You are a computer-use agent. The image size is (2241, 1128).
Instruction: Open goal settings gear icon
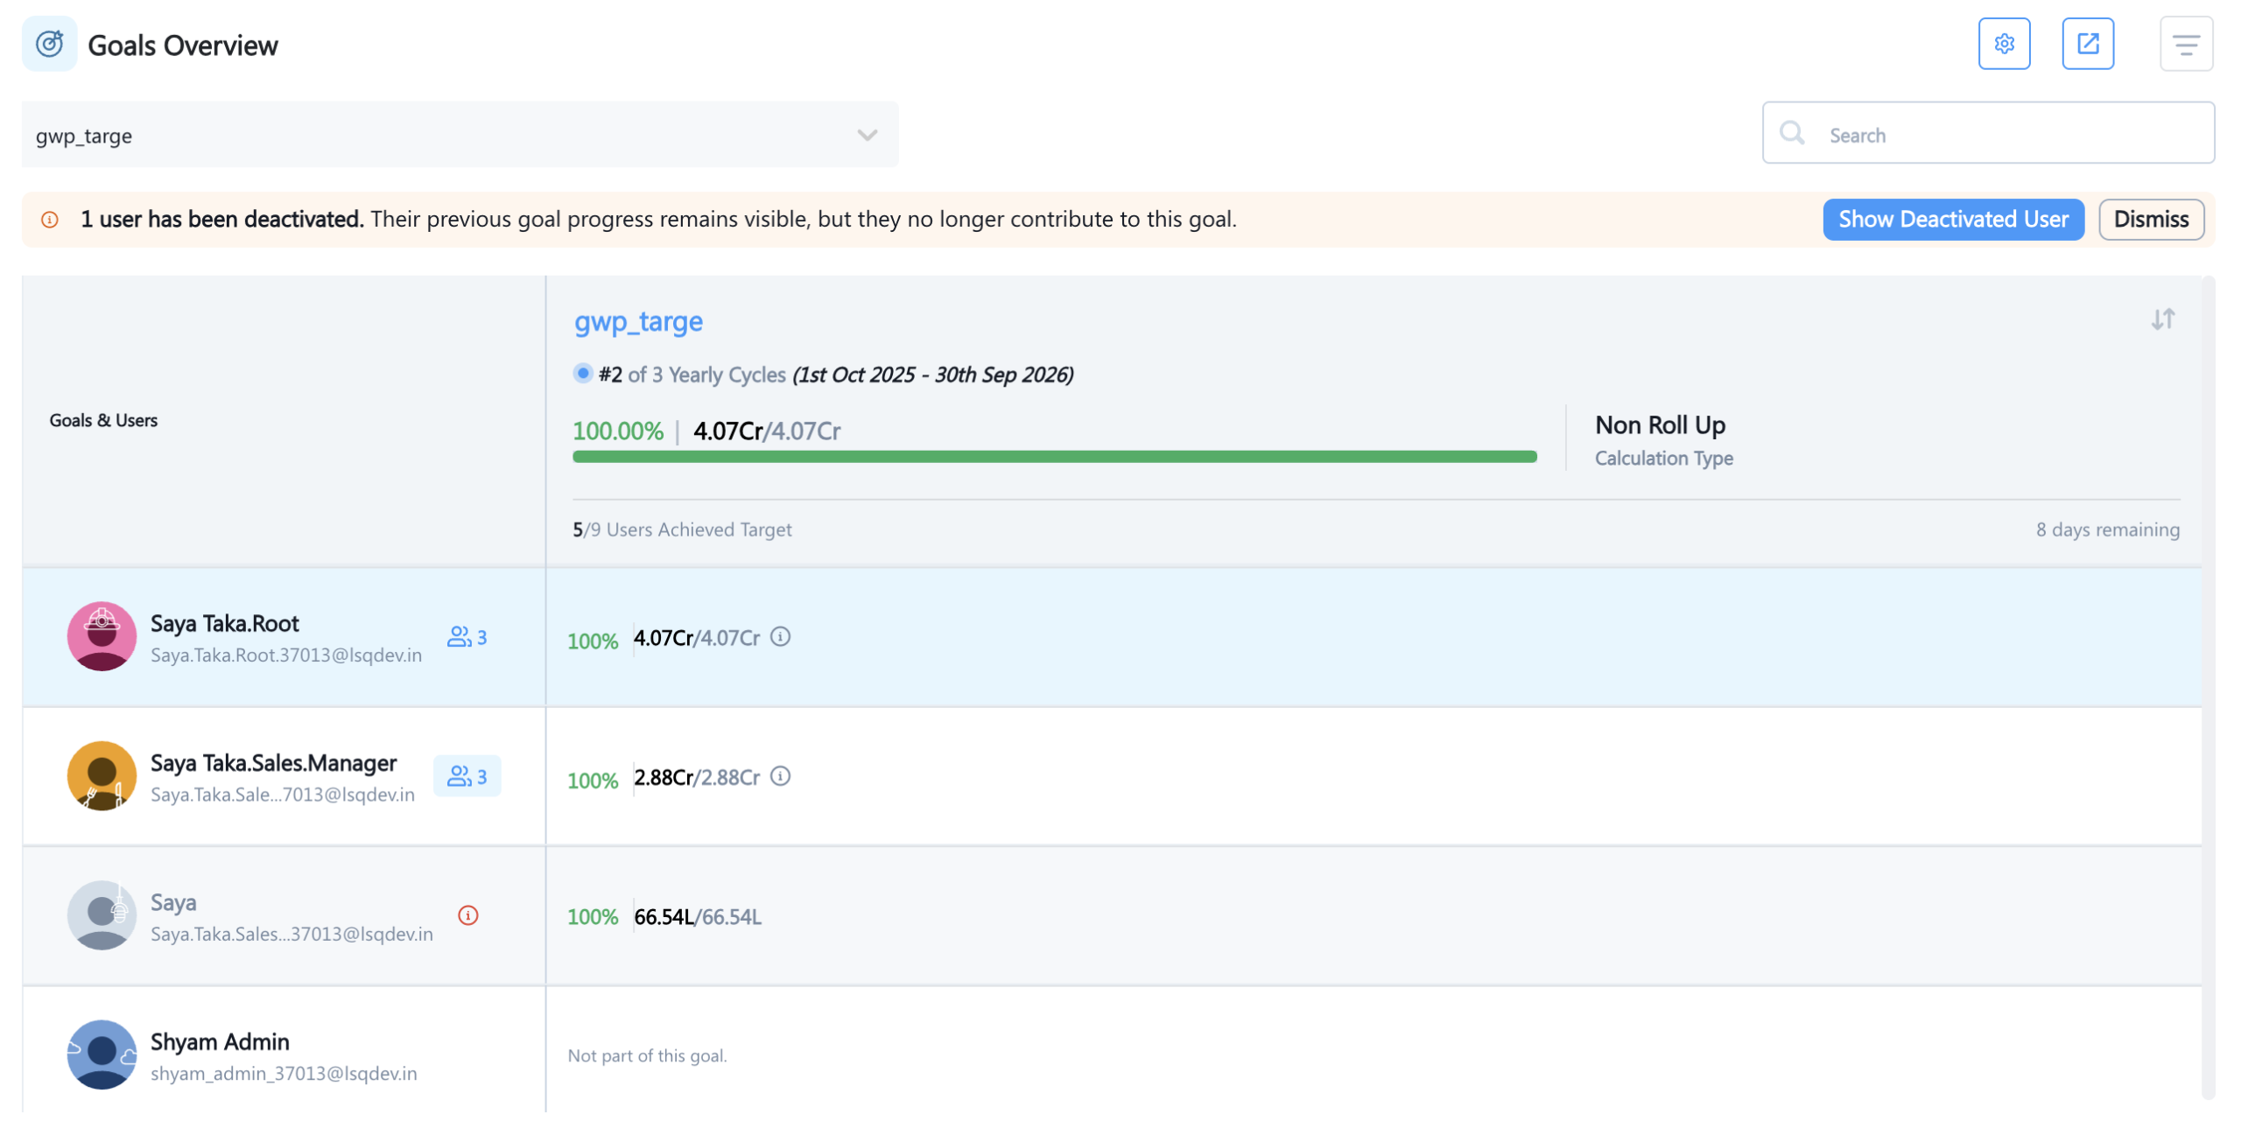(x=2003, y=44)
